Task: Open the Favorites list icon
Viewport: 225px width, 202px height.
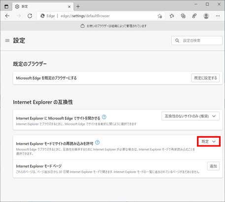Action: tap(172, 16)
